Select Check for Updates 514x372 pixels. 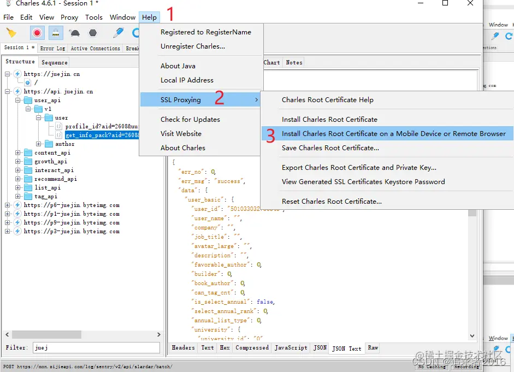pyautogui.click(x=190, y=119)
